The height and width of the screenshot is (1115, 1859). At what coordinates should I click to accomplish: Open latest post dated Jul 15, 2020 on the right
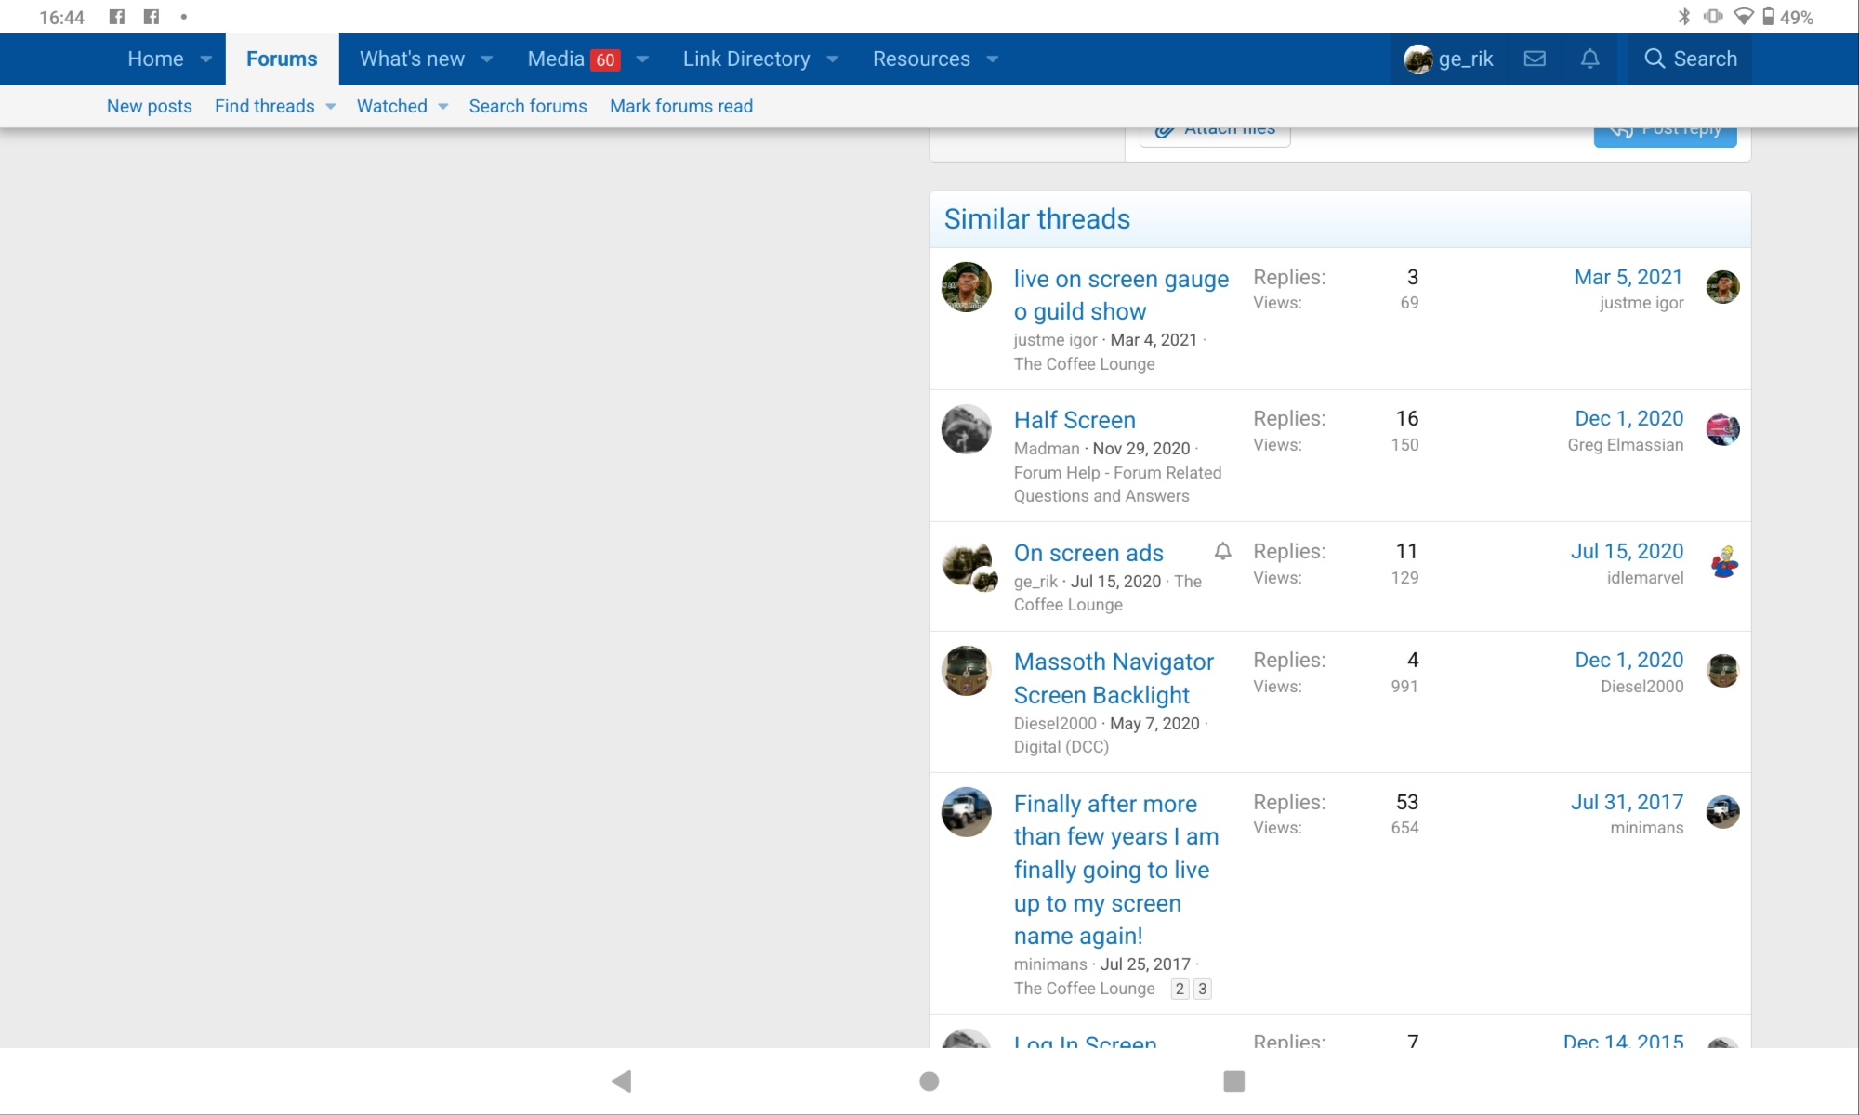[x=1627, y=551]
